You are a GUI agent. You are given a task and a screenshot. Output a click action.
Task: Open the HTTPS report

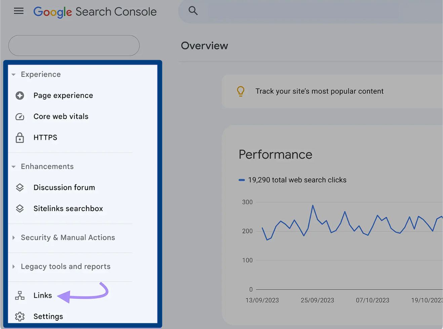(45, 137)
